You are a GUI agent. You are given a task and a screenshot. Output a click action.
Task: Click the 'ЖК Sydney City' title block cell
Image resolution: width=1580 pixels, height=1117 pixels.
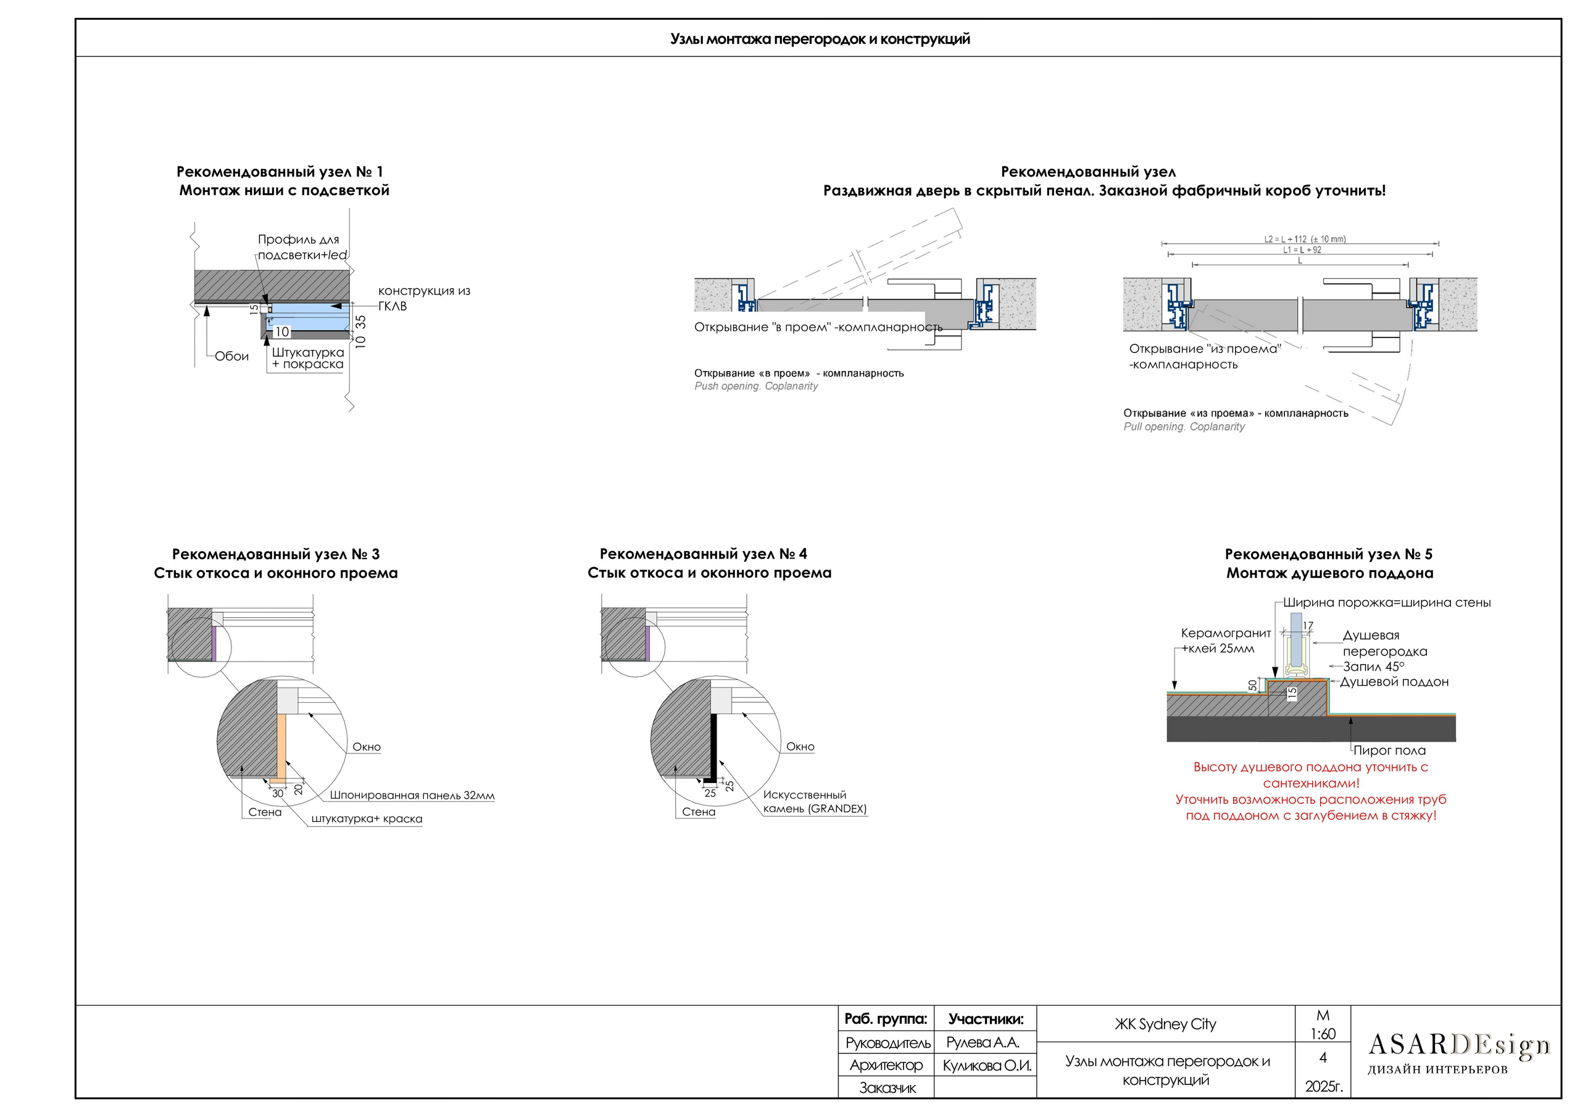[1165, 1024]
